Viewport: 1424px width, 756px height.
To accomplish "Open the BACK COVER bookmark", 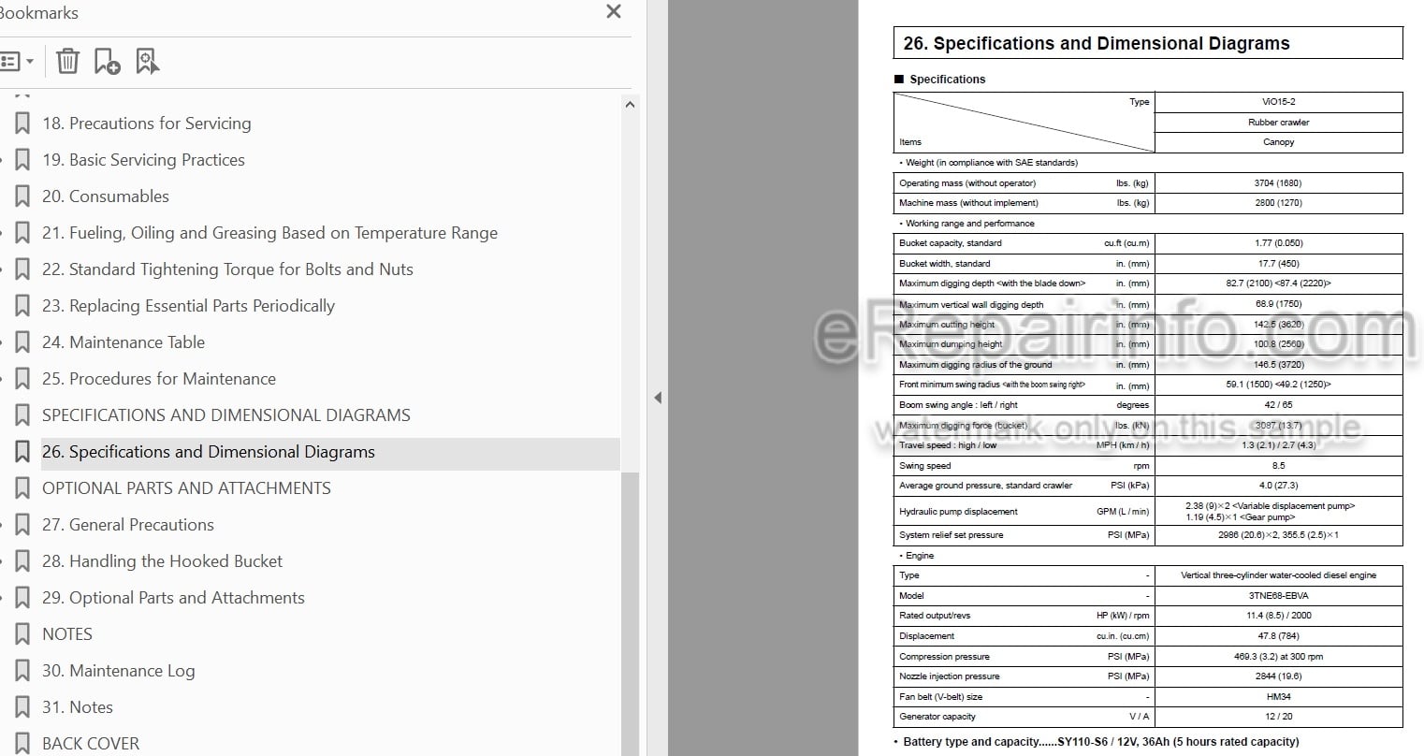I will point(91,744).
